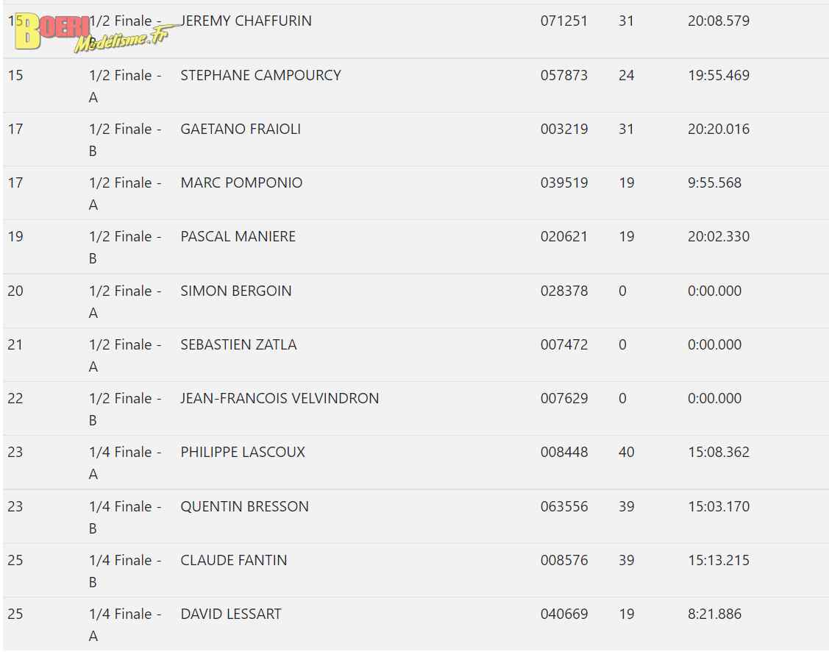Viewport: 829px width, 652px height.
Task: Select MARC POMPONIO name
Action: pos(241,183)
